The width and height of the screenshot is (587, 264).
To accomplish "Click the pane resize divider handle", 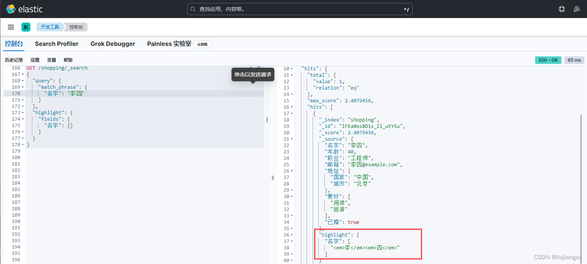I will click(273, 178).
